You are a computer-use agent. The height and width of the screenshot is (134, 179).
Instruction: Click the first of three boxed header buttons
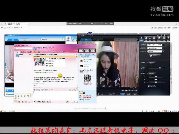point(81,51)
